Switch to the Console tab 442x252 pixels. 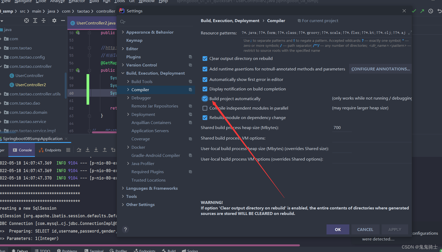point(22,150)
